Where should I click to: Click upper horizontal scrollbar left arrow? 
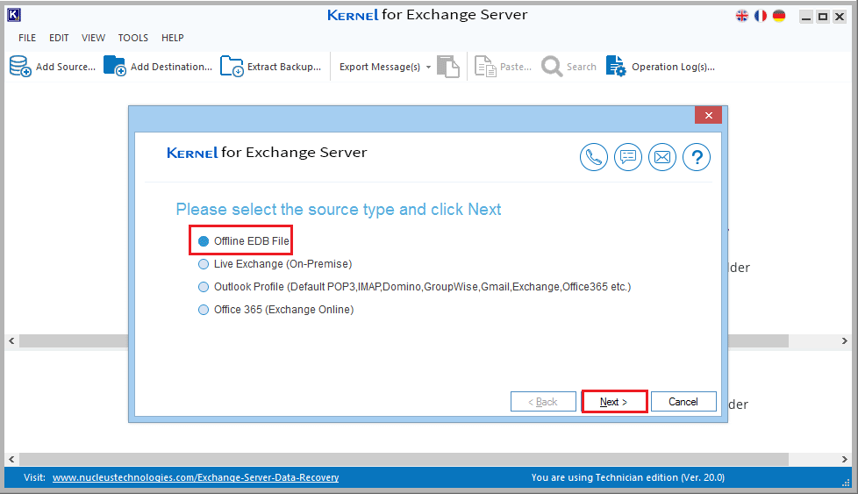click(11, 340)
